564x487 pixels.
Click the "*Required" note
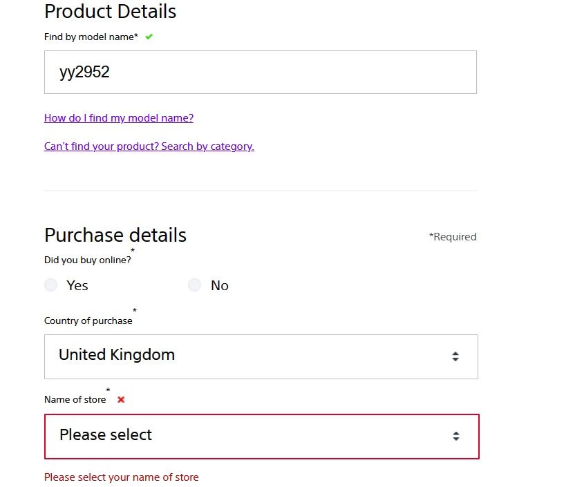pyautogui.click(x=453, y=237)
